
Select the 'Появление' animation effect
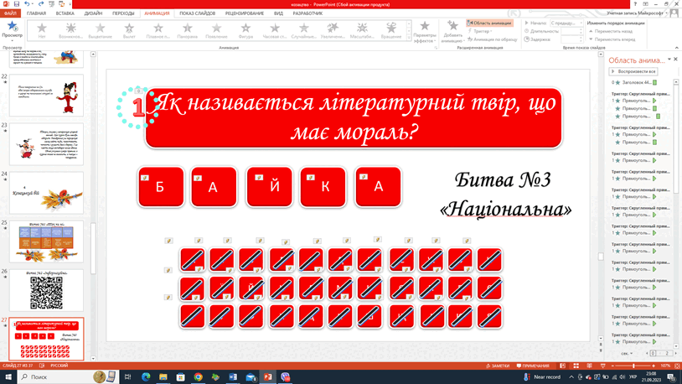217,30
